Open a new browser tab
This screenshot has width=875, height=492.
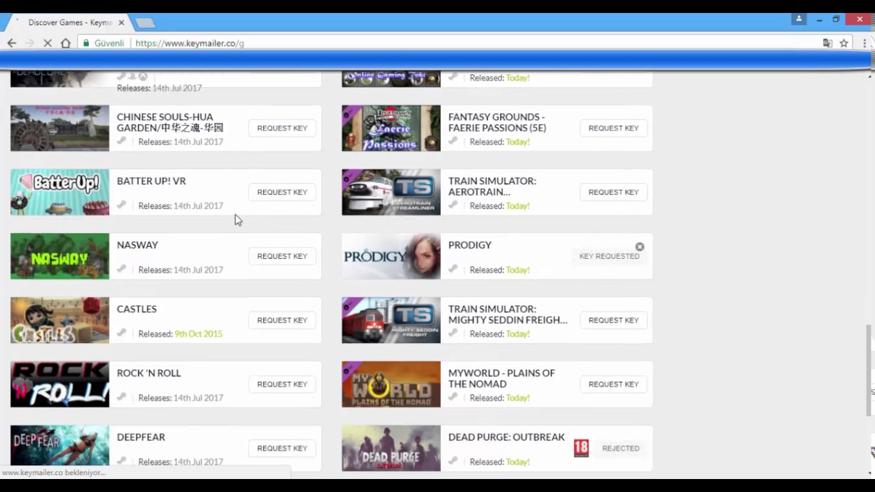[x=144, y=23]
